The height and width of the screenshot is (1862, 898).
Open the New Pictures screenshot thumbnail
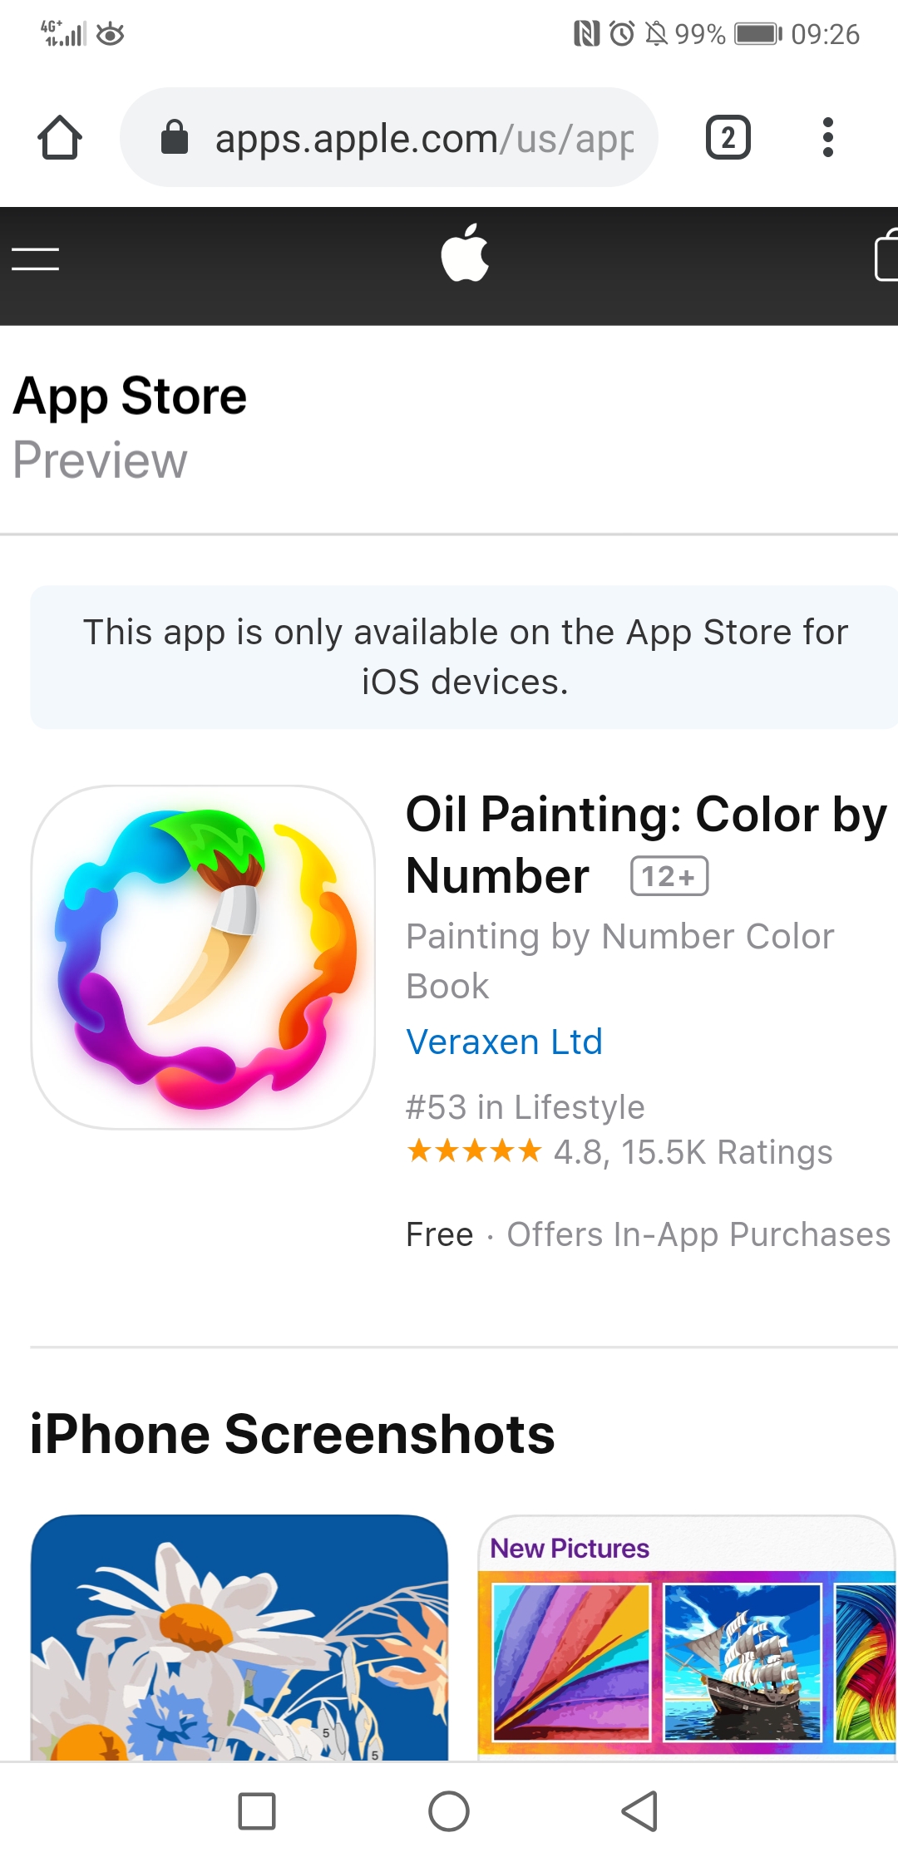pyautogui.click(x=688, y=1637)
